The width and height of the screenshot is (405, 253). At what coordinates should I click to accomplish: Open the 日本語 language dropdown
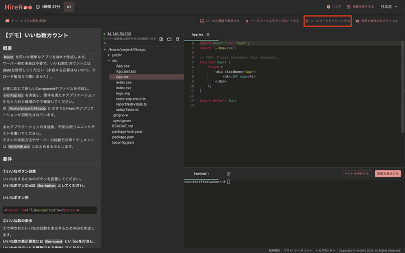point(389,6)
